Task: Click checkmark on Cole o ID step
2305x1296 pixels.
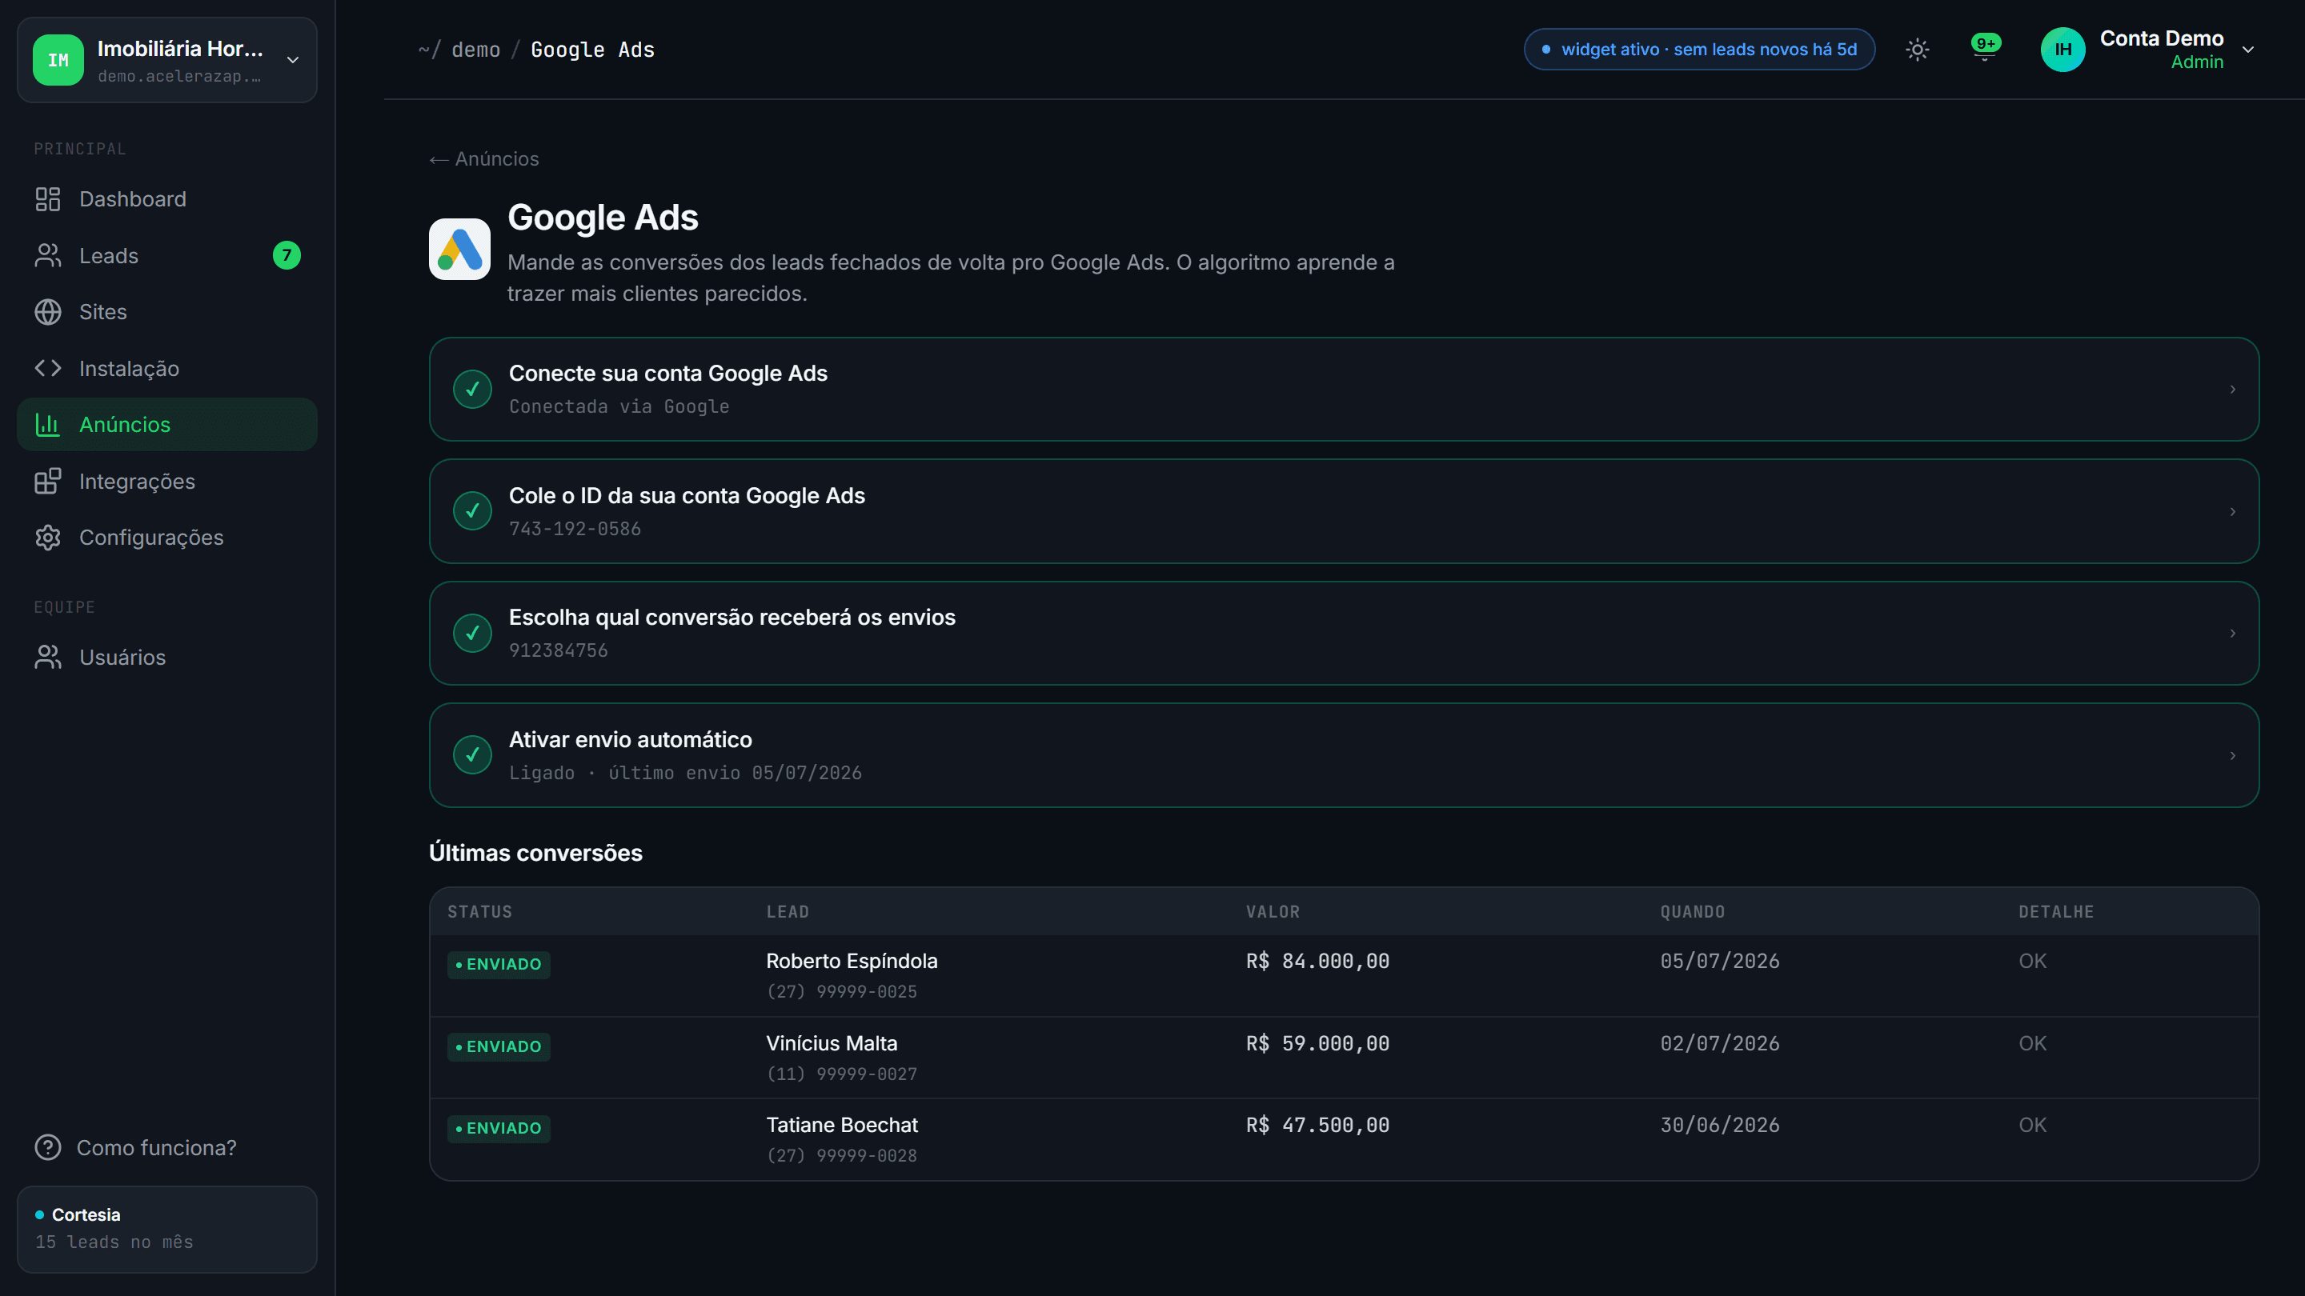Action: point(472,512)
